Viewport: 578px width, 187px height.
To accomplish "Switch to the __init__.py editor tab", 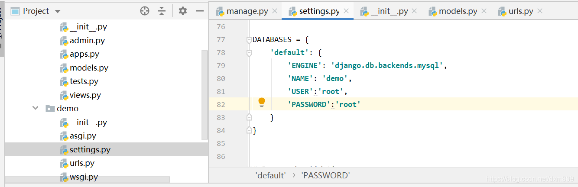I will 389,11.
